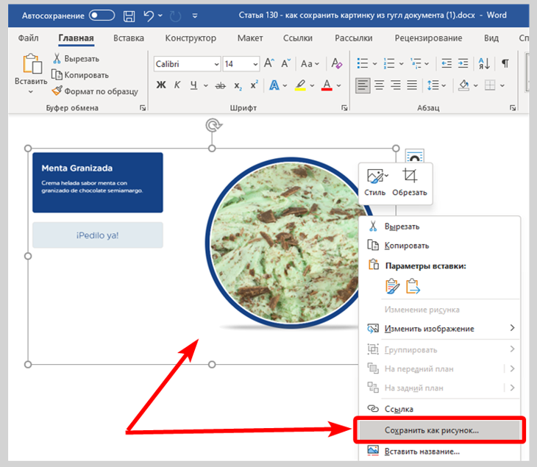
Task: Click the Undo arrow icon
Action: click(149, 15)
